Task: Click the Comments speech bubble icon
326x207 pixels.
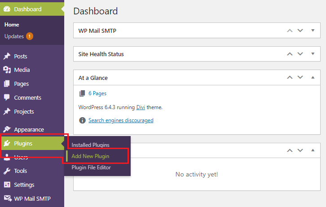Action: click(x=7, y=97)
